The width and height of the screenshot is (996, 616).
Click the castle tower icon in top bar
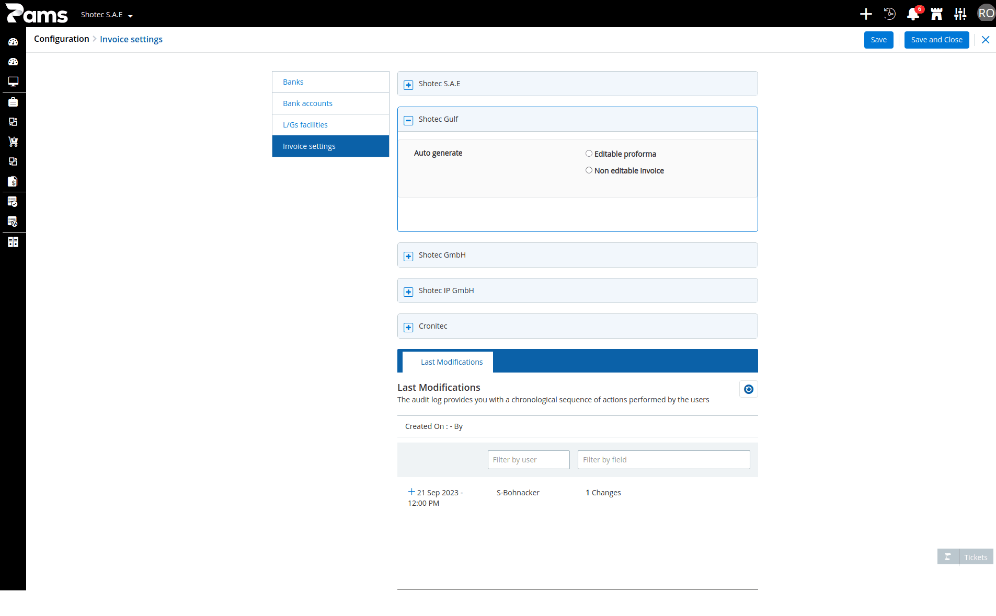(x=936, y=14)
